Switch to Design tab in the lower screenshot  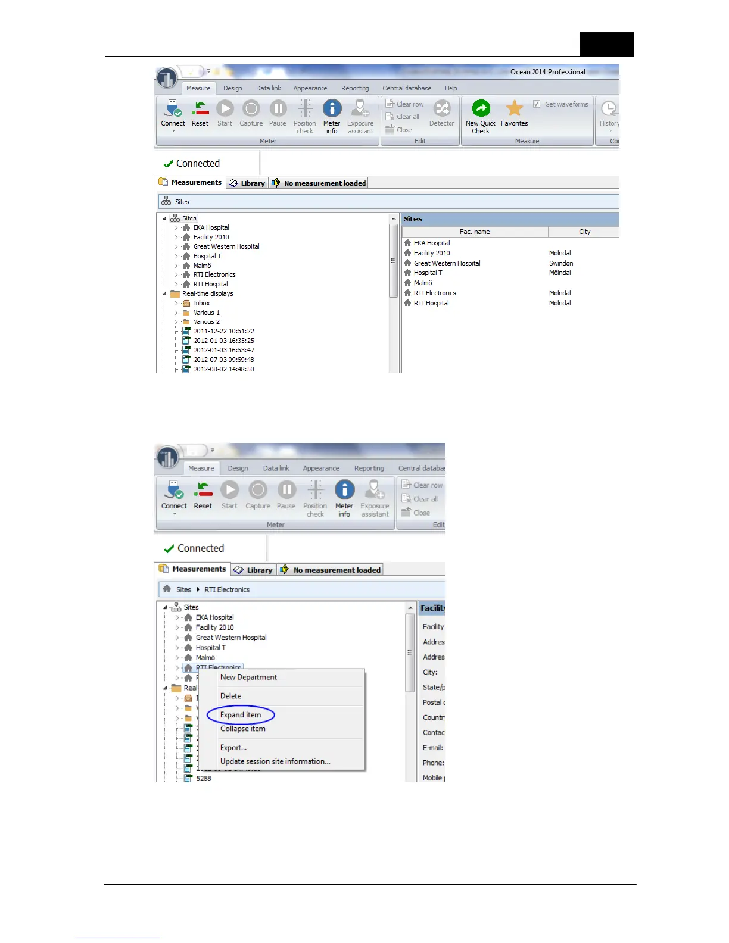click(x=238, y=469)
